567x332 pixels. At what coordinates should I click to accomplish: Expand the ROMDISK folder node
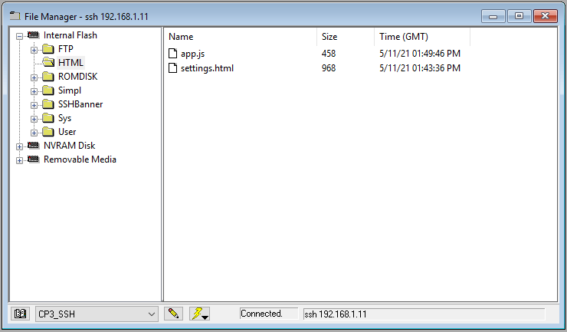(34, 77)
